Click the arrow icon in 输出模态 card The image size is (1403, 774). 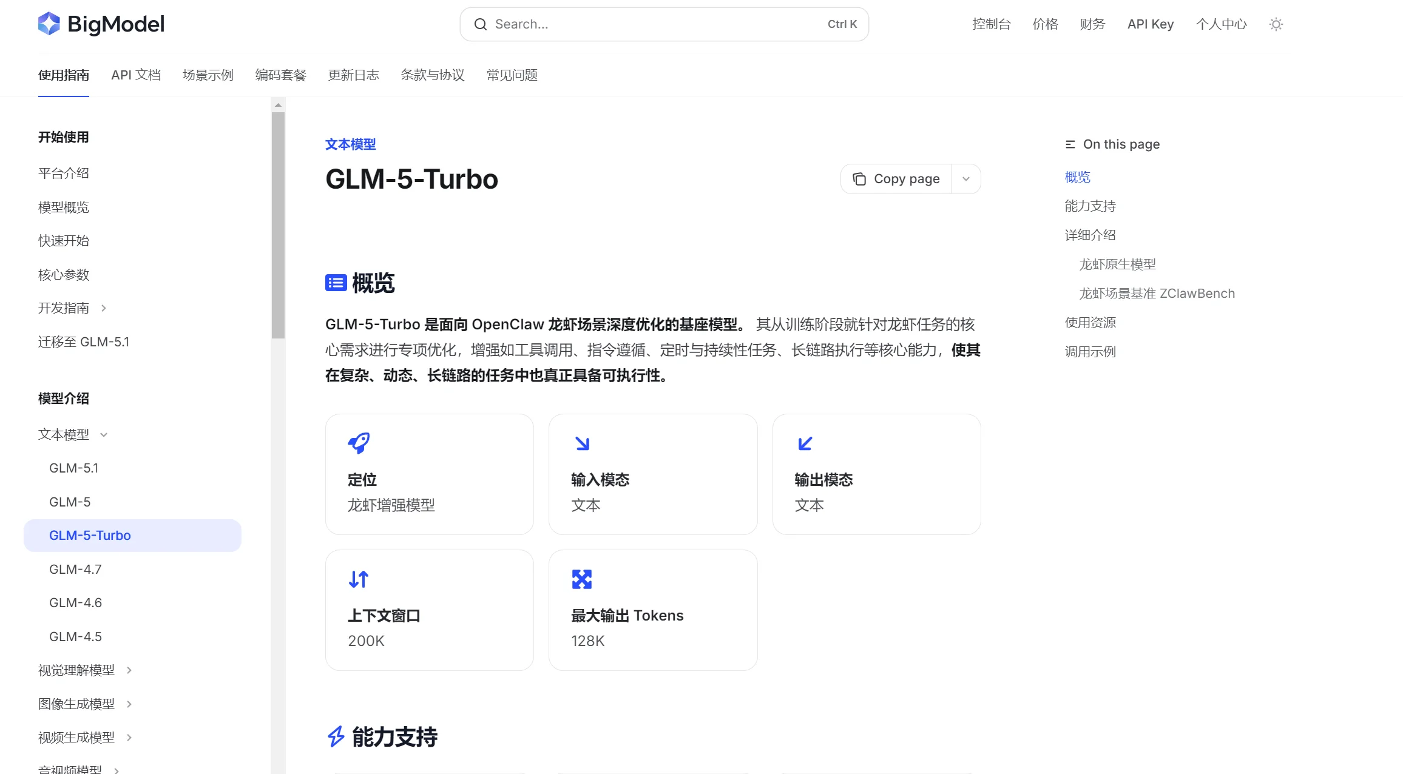(805, 443)
